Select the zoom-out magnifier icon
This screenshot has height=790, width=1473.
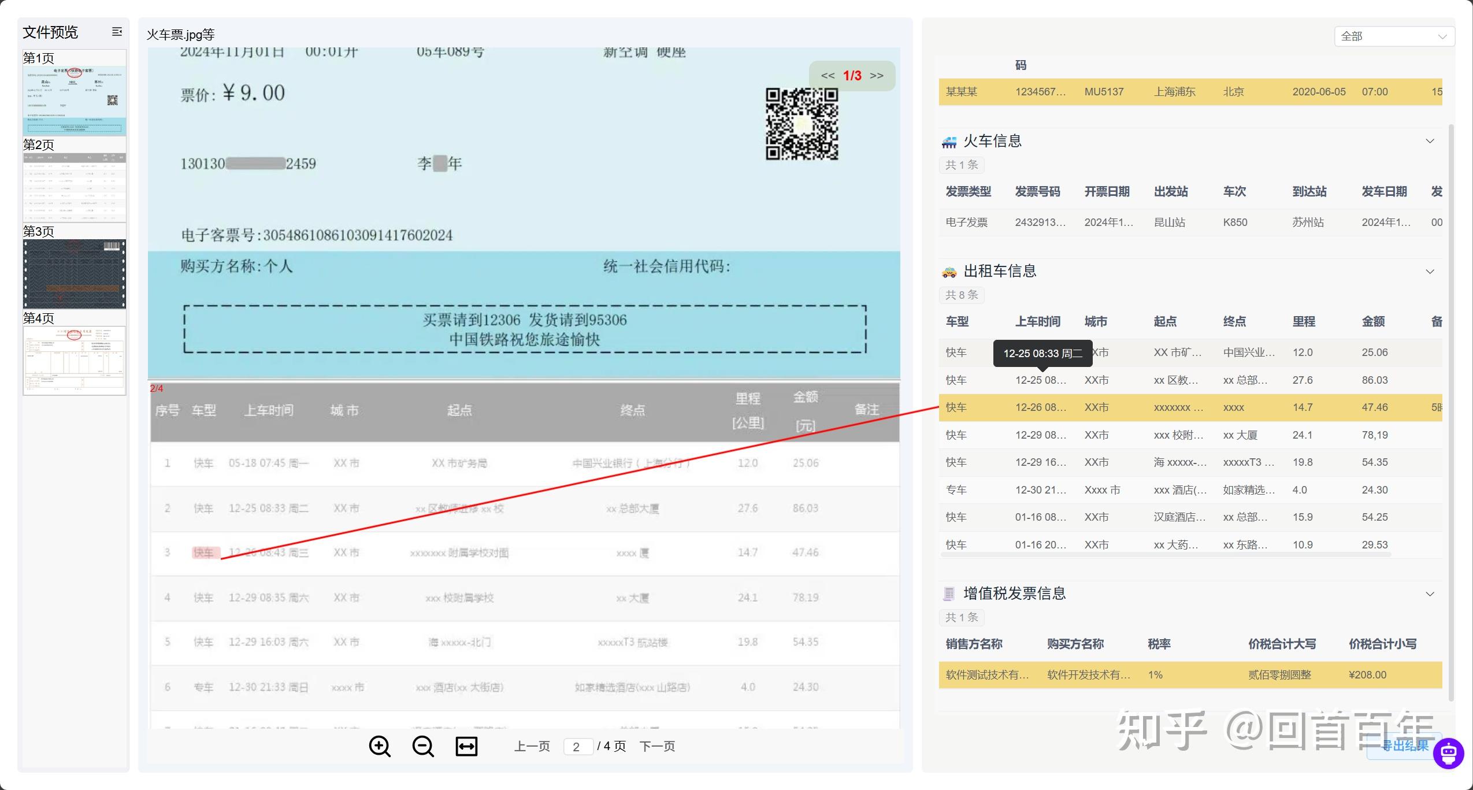tap(422, 746)
